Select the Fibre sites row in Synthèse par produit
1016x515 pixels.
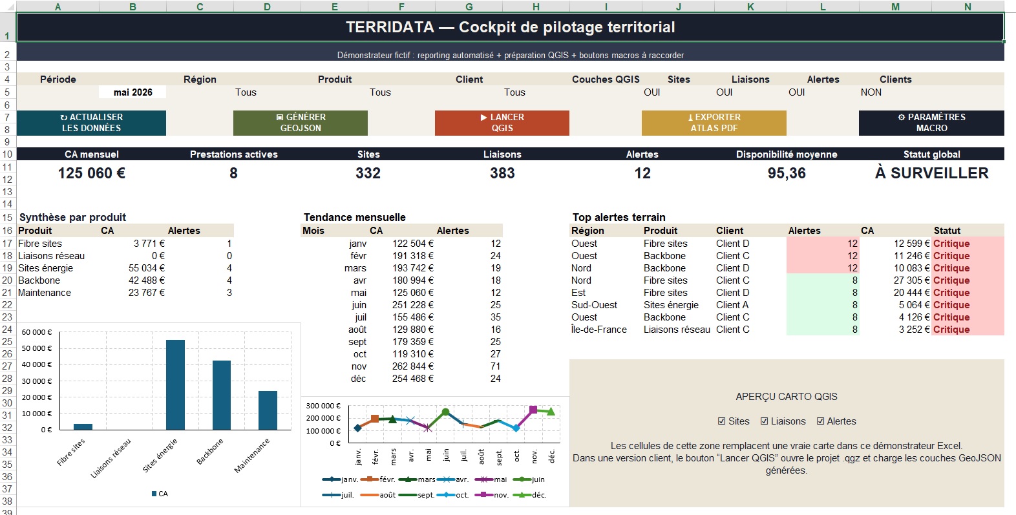point(125,244)
